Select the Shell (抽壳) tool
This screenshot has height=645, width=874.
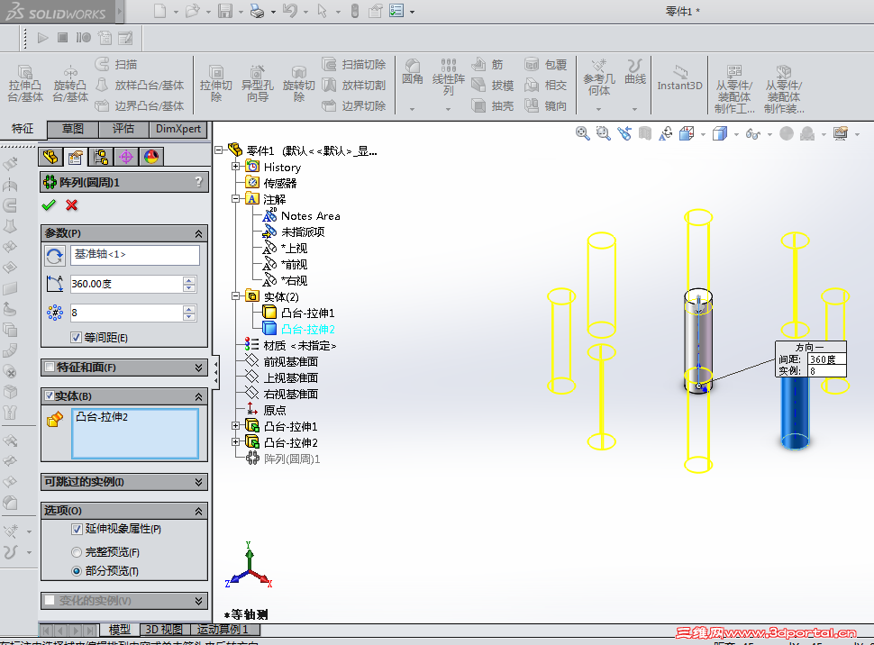point(492,105)
